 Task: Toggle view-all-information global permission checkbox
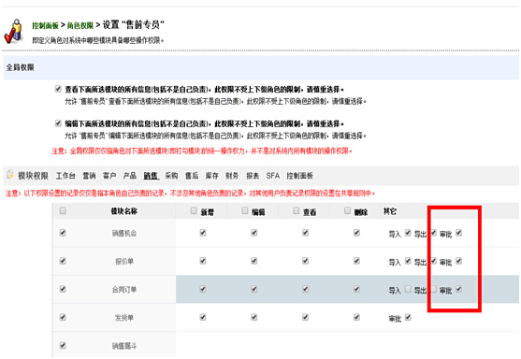pos(59,89)
